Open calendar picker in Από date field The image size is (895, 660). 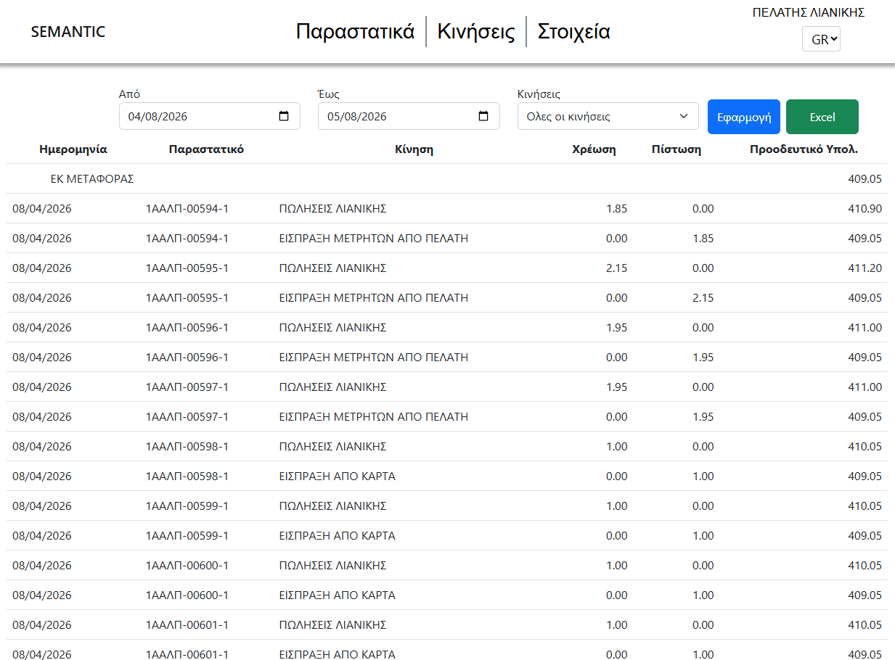(x=284, y=116)
